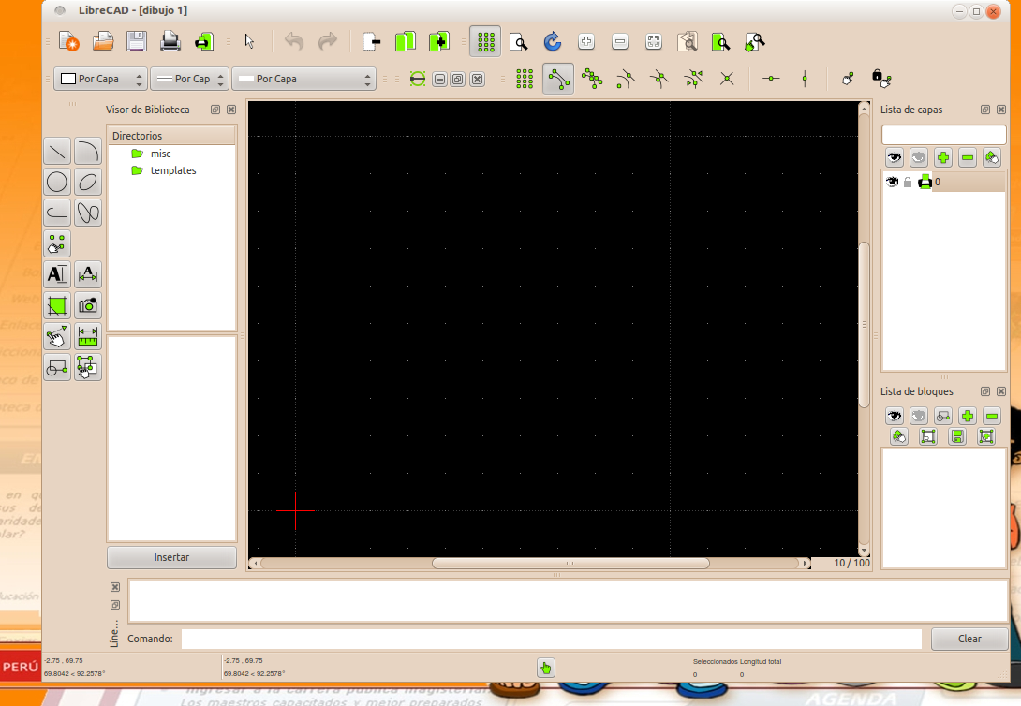Screen dimensions: 1021x706
Task: Click the Paste icon in top toolbar
Action: pos(439,41)
